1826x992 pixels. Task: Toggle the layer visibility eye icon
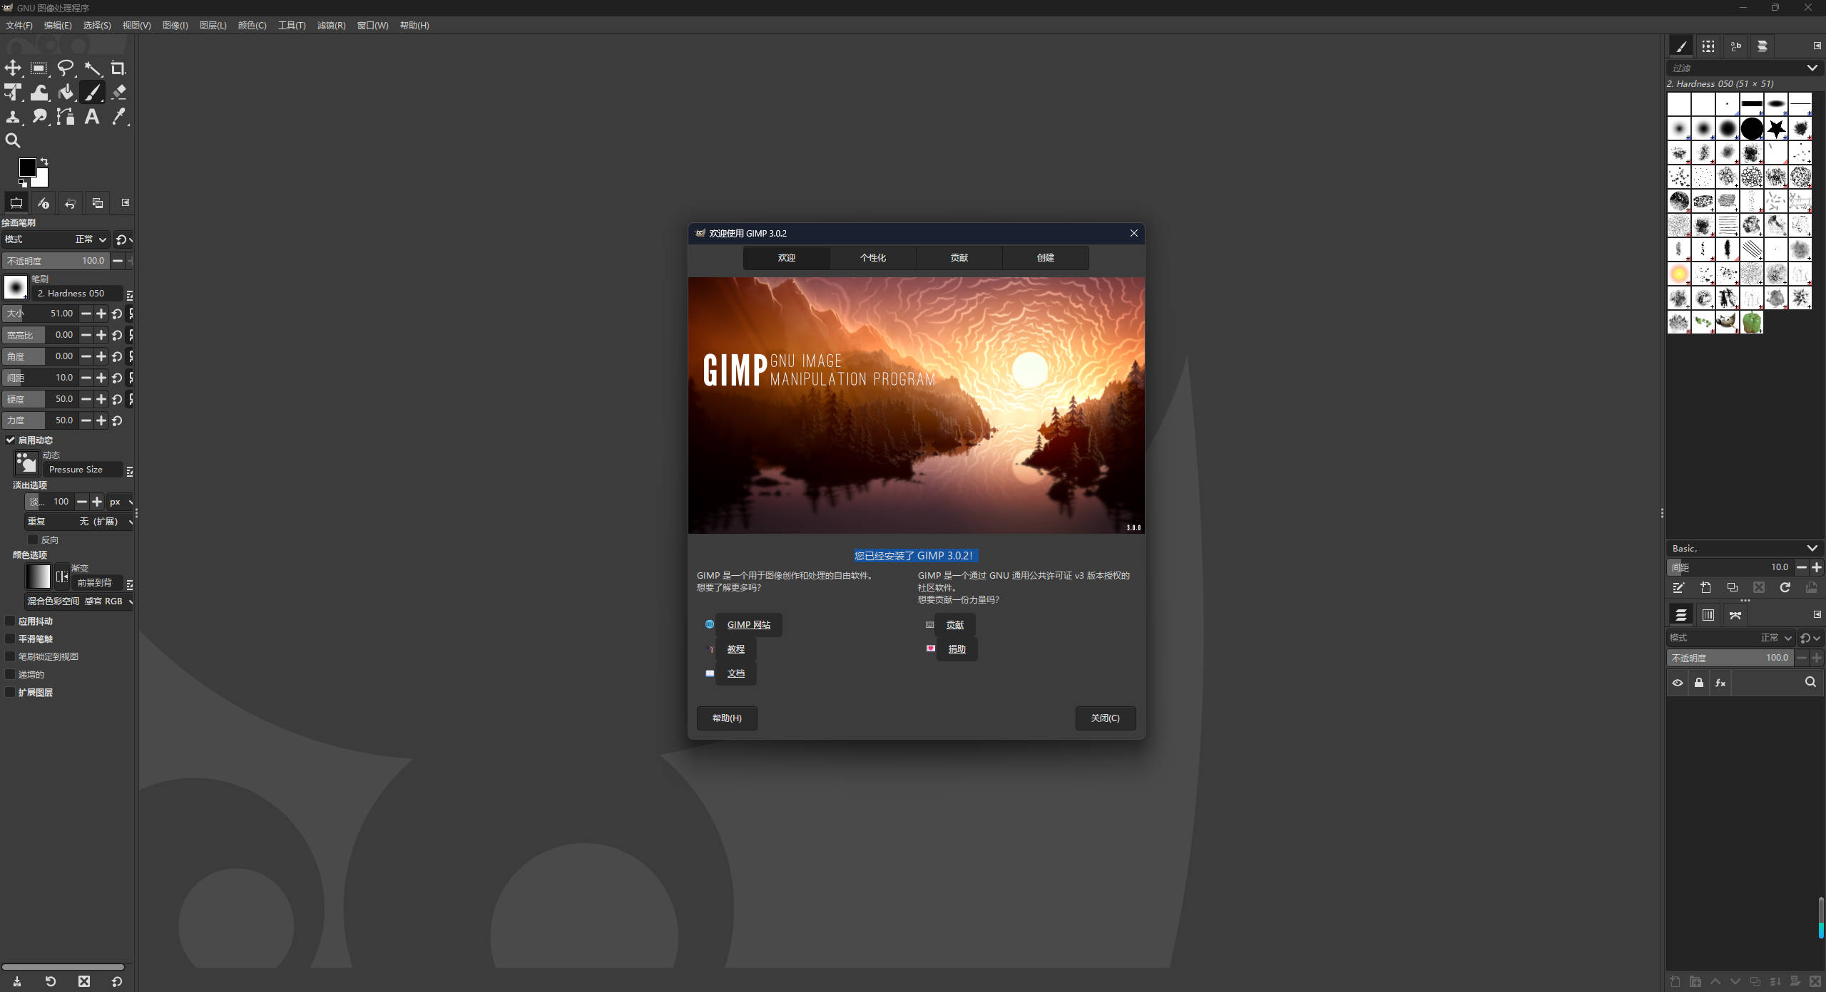(1678, 683)
